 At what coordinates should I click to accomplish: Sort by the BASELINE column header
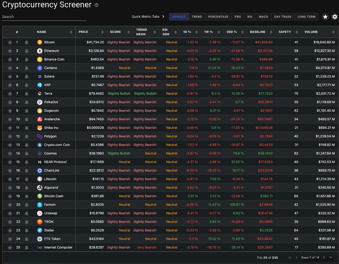click(x=258, y=32)
